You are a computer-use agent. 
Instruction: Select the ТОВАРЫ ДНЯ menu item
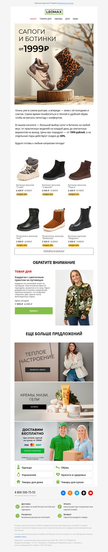pyautogui.click(x=45, y=19)
